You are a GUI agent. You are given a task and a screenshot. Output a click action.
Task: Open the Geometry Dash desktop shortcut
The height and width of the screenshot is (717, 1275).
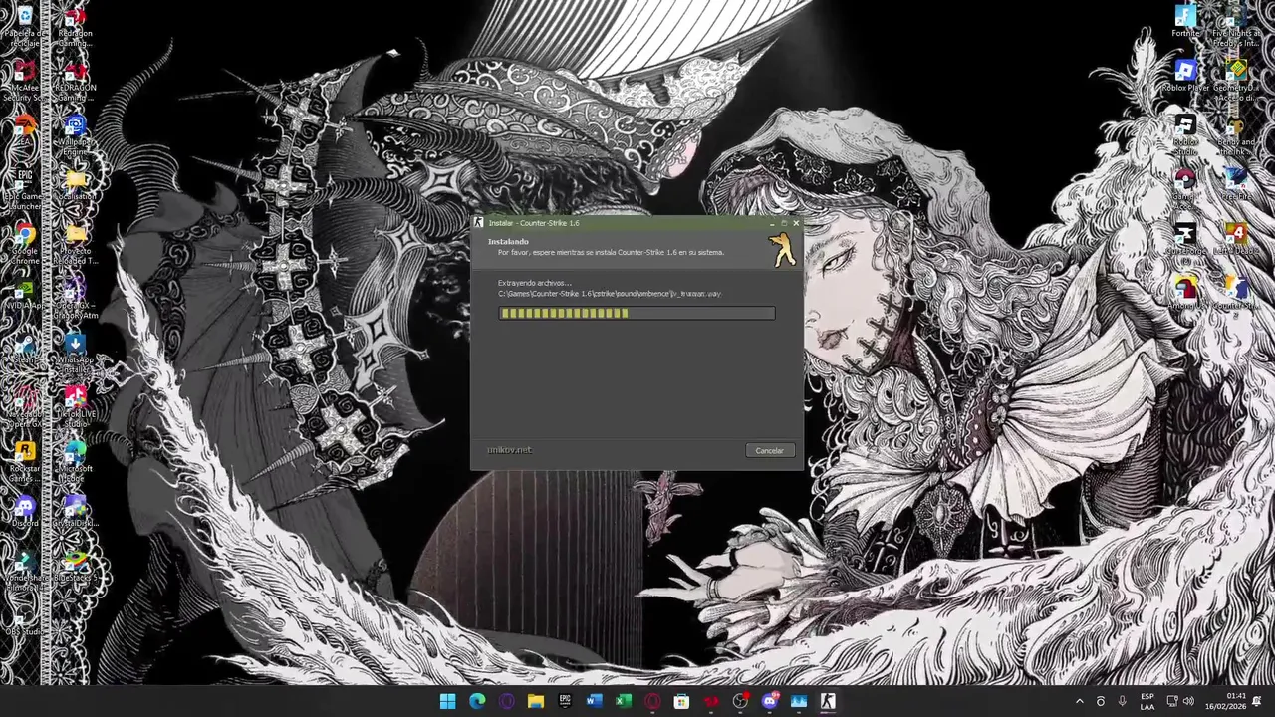[1236, 80]
